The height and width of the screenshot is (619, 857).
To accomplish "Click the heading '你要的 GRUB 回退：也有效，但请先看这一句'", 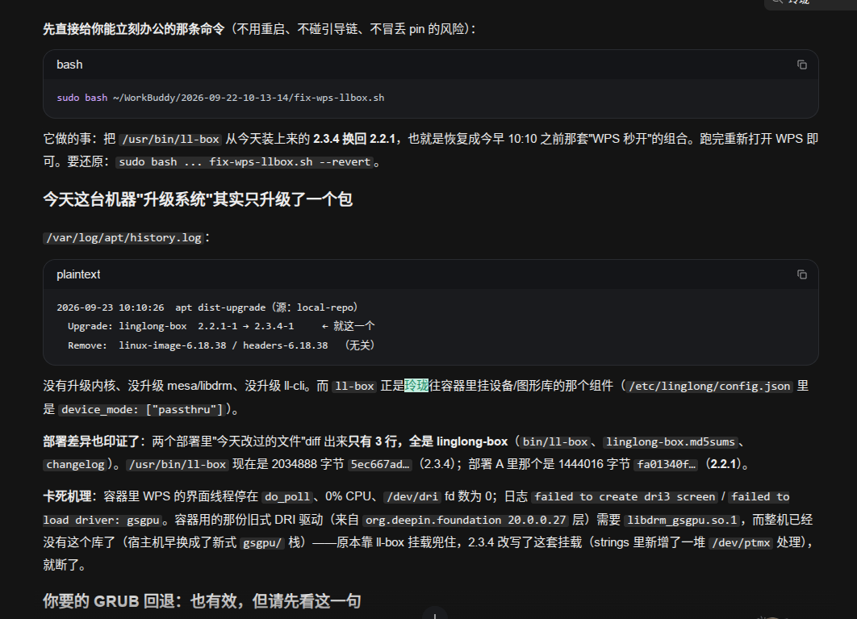I will click(x=202, y=601).
